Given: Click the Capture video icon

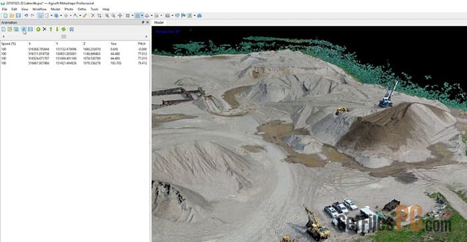Looking at the screenshot, I should [x=31, y=29].
